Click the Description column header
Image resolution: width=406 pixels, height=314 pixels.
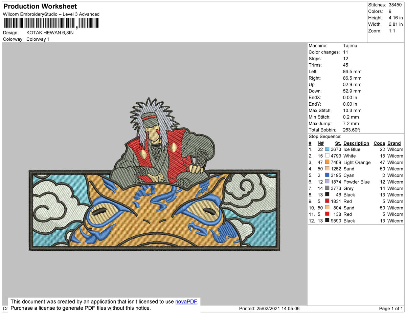pyautogui.click(x=356, y=143)
